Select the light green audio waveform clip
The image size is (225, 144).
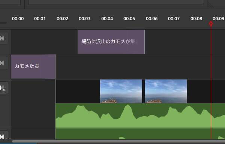140,115
